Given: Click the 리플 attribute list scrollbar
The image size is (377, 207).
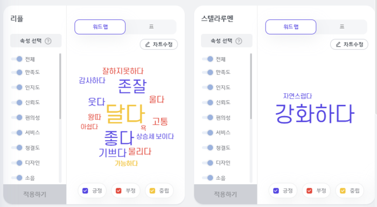Looking at the screenshot, I should [x=60, y=86].
